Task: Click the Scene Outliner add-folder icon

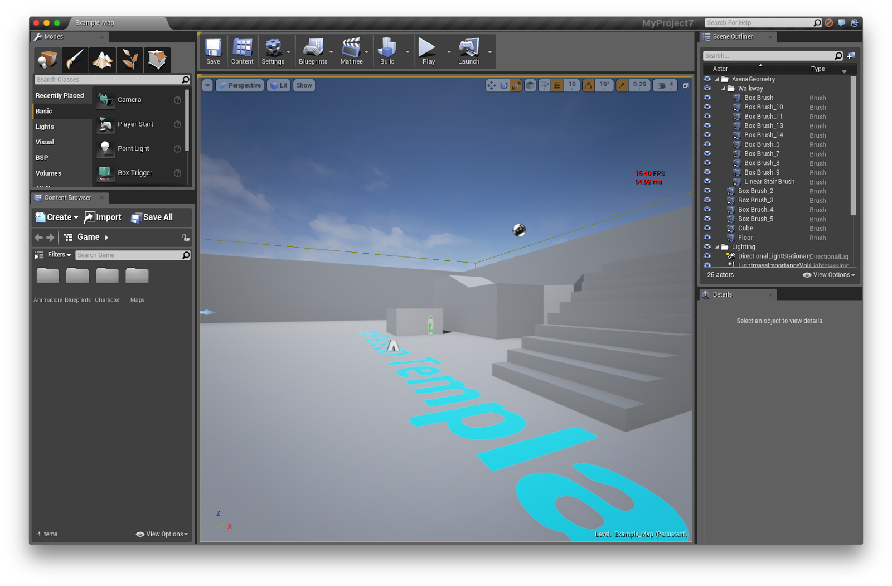Action: click(x=851, y=56)
